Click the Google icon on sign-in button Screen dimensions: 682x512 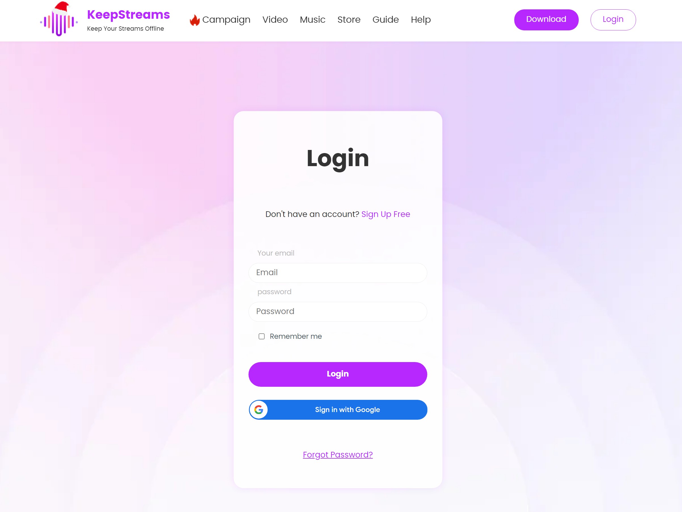(x=259, y=409)
